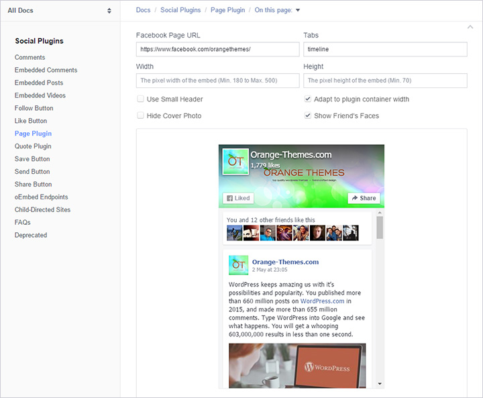Viewport: 483px width, 398px height.
Task: Open Child-Directed Sites in the sidebar
Action: click(x=42, y=209)
